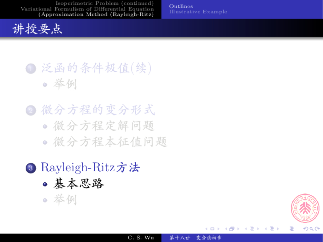Click the magnifier search icon
This screenshot has width=323, height=242.
(312, 229)
